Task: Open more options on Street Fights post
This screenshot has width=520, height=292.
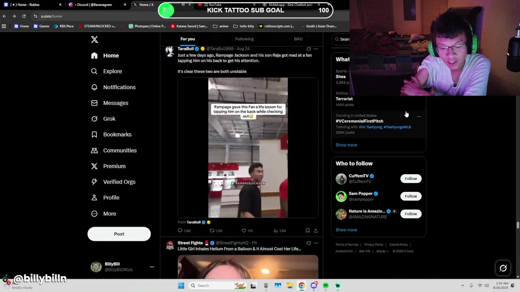Action: coord(316,243)
